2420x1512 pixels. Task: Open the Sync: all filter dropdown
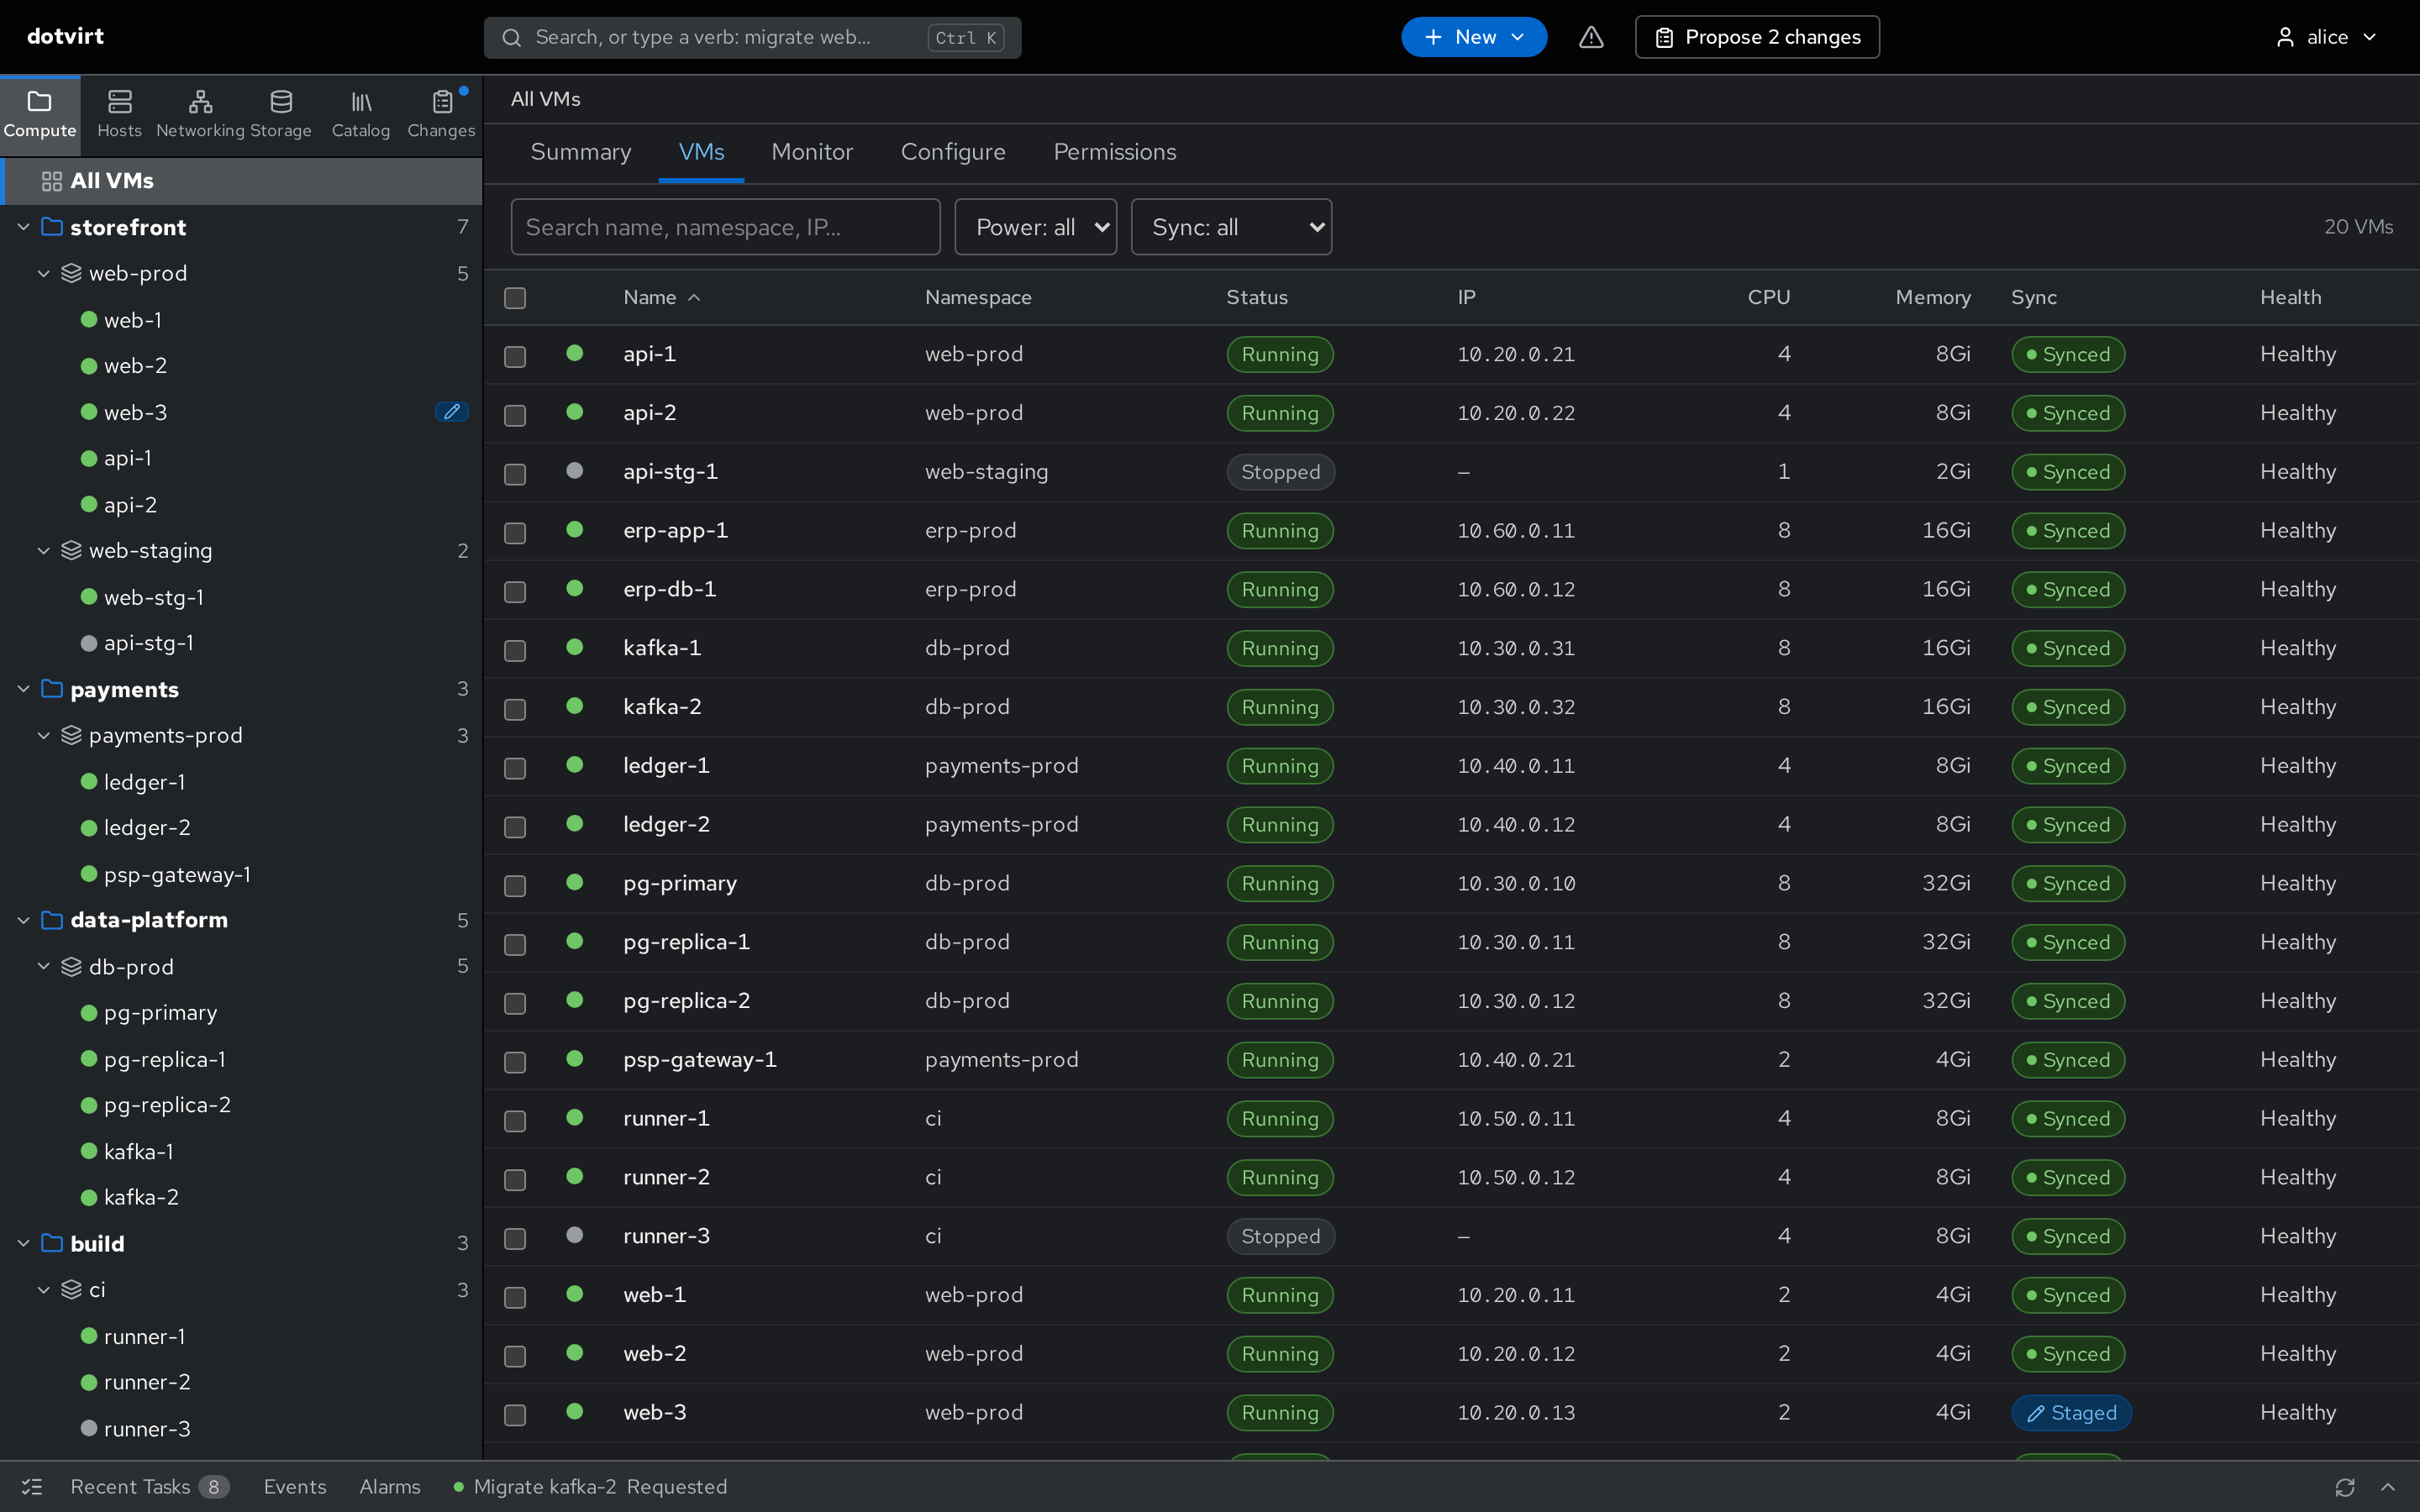click(1231, 227)
